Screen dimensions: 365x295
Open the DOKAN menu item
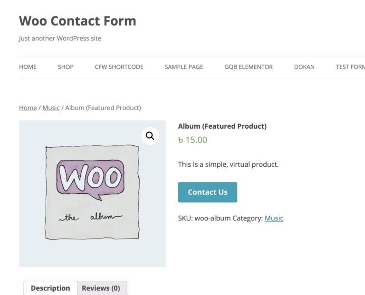304,67
